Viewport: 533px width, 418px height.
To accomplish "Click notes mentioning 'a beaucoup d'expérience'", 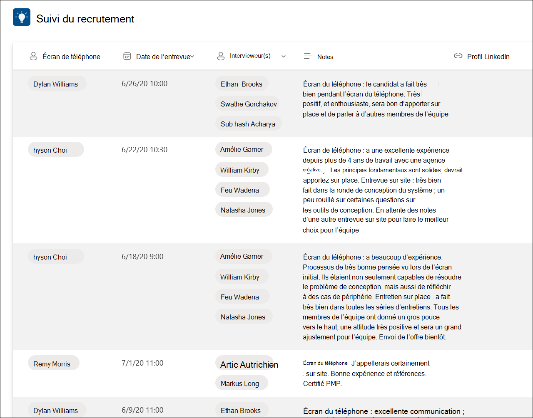I will [x=382, y=297].
